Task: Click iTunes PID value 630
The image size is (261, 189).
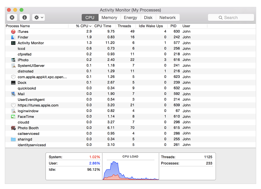Action: 177,31
